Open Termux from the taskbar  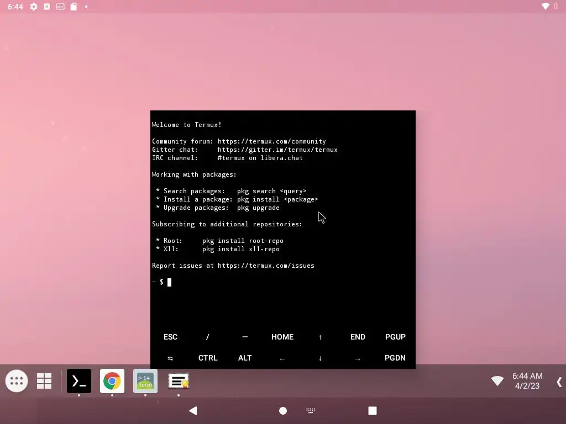tap(79, 381)
